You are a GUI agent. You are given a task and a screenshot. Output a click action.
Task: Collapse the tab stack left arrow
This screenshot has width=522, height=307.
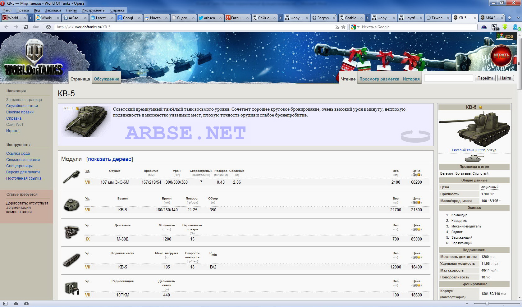(281, 18)
